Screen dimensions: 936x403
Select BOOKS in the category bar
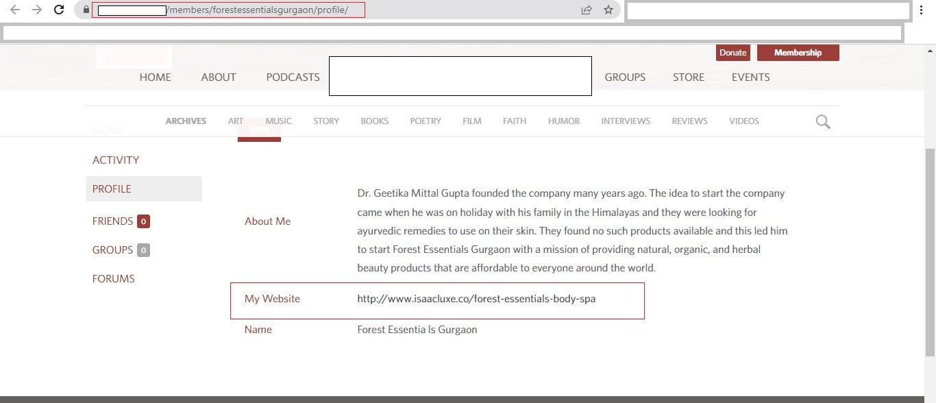click(x=375, y=121)
